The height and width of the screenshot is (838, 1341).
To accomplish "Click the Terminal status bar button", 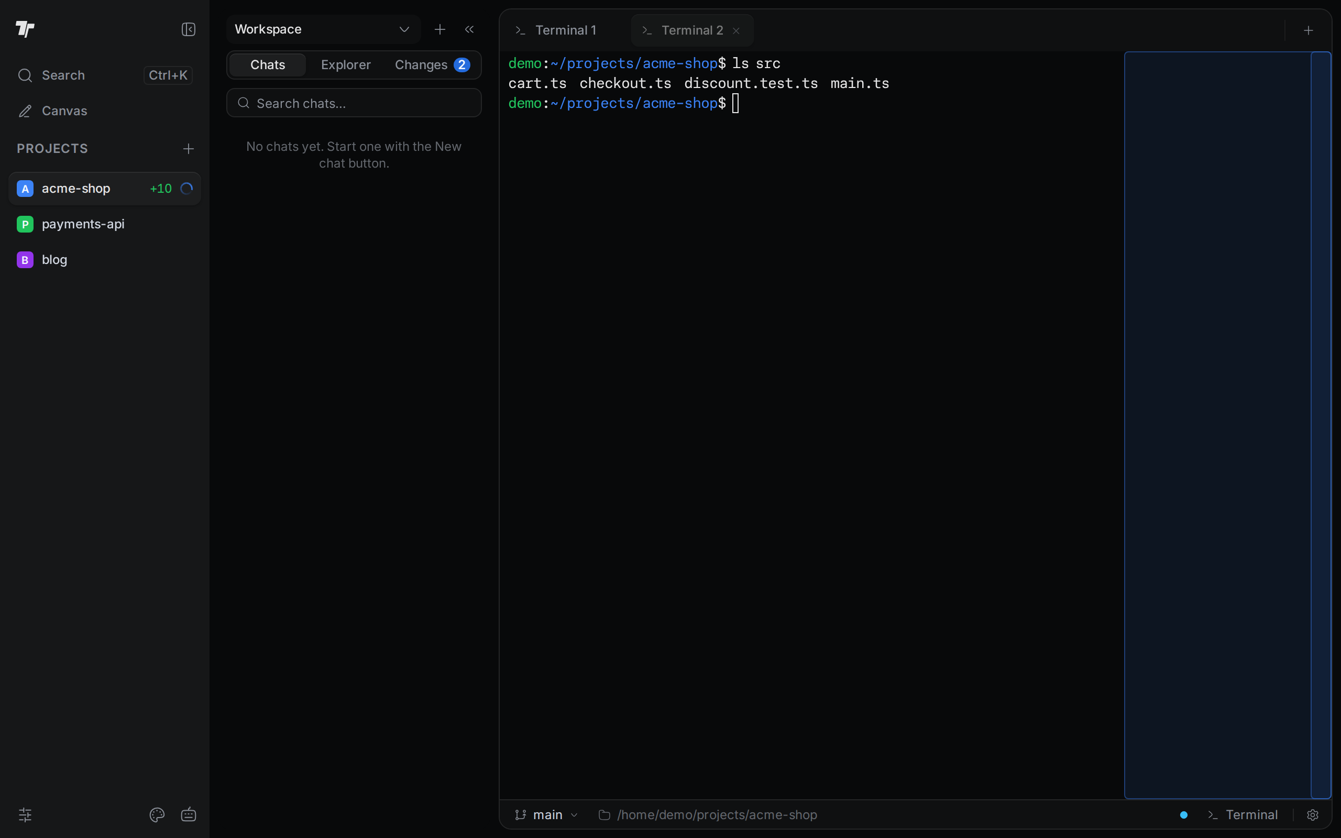I will (1243, 815).
